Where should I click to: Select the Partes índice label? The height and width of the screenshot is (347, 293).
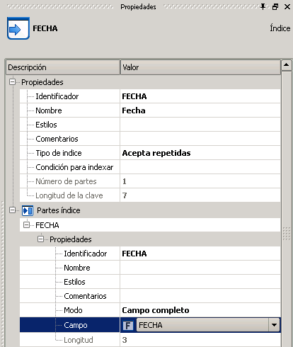tap(59, 210)
